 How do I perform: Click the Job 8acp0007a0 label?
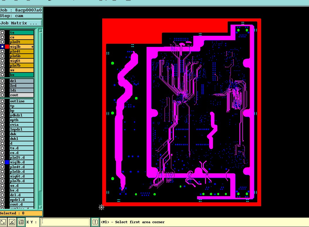pos(21,10)
